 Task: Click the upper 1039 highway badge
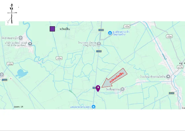tap(101, 30)
